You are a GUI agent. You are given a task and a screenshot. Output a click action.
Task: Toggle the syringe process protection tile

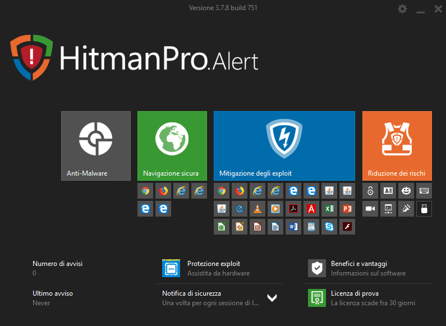[406, 209]
